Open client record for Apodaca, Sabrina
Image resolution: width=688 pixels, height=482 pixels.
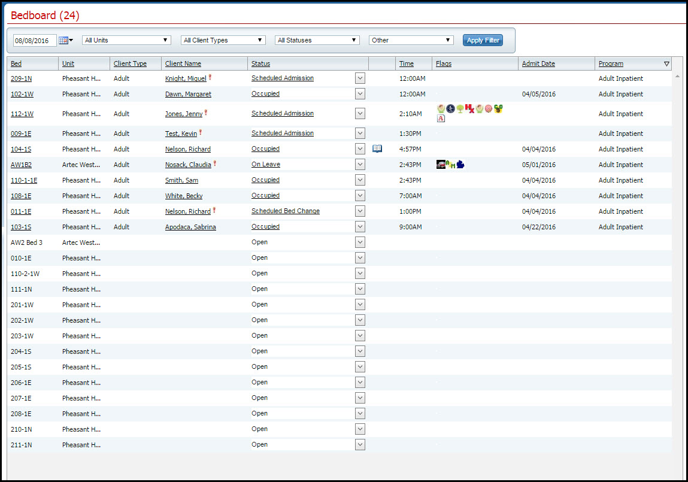190,227
